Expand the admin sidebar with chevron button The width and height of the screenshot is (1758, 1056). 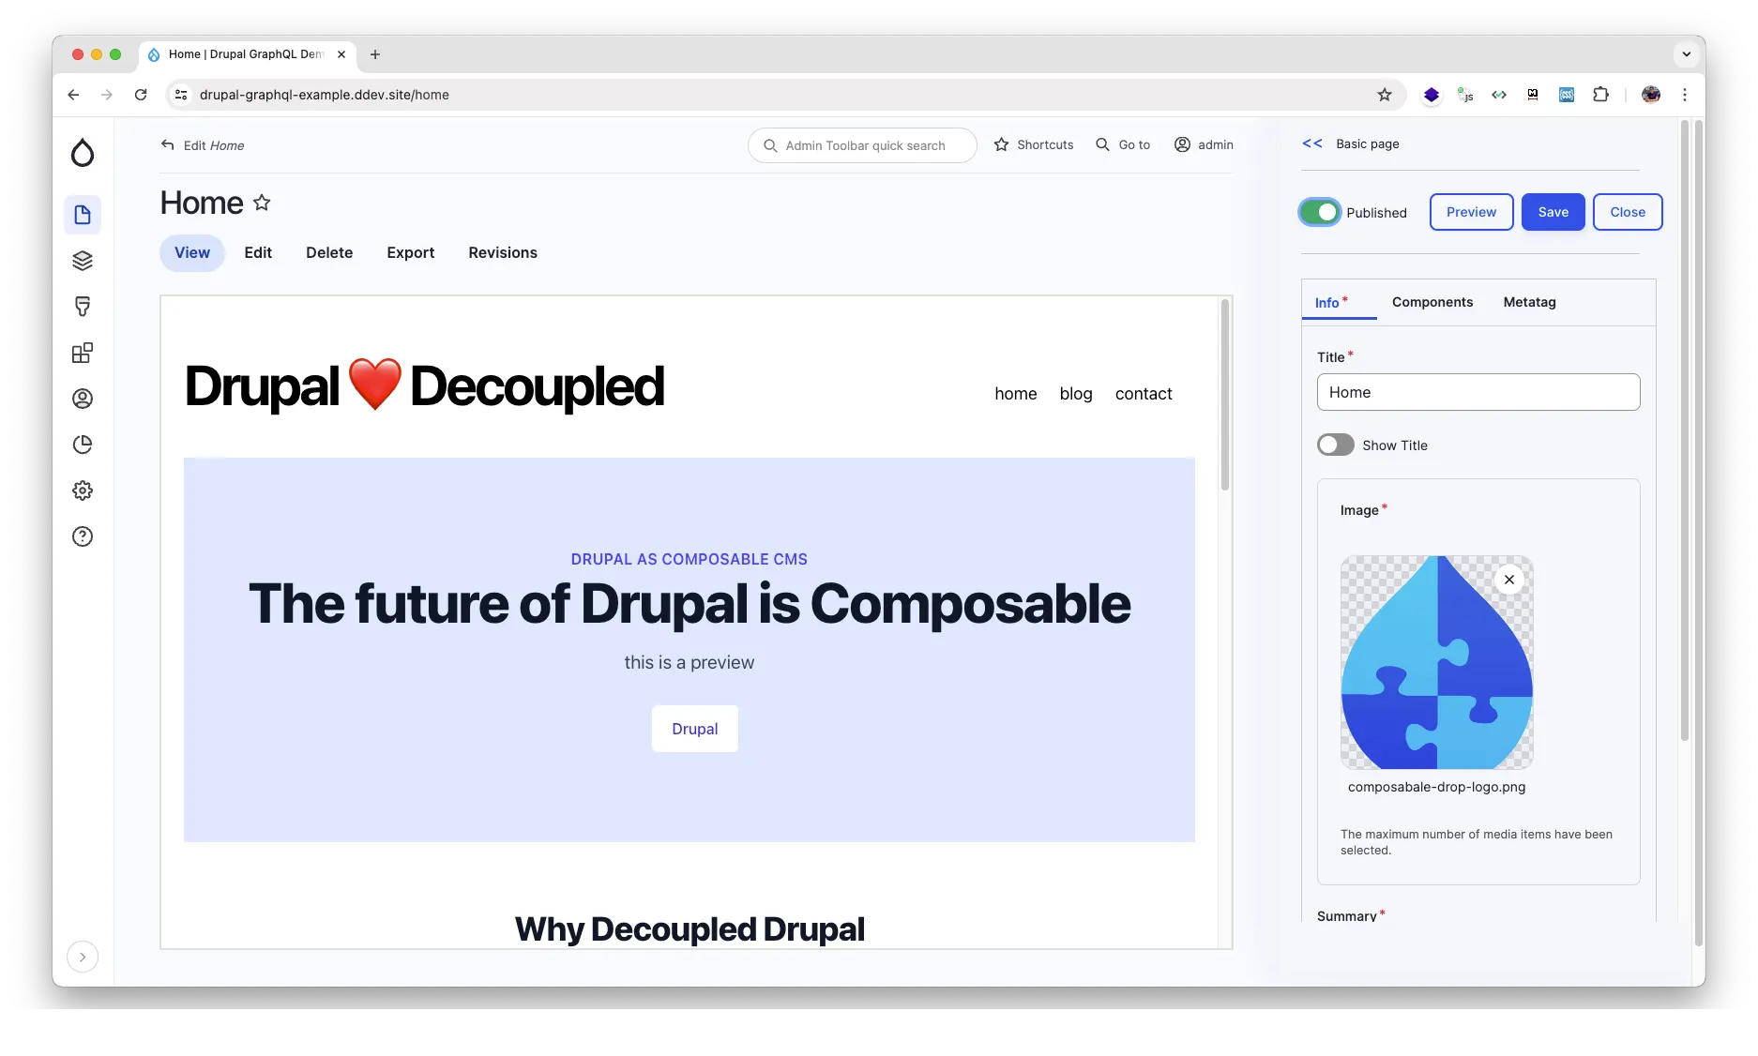point(83,957)
